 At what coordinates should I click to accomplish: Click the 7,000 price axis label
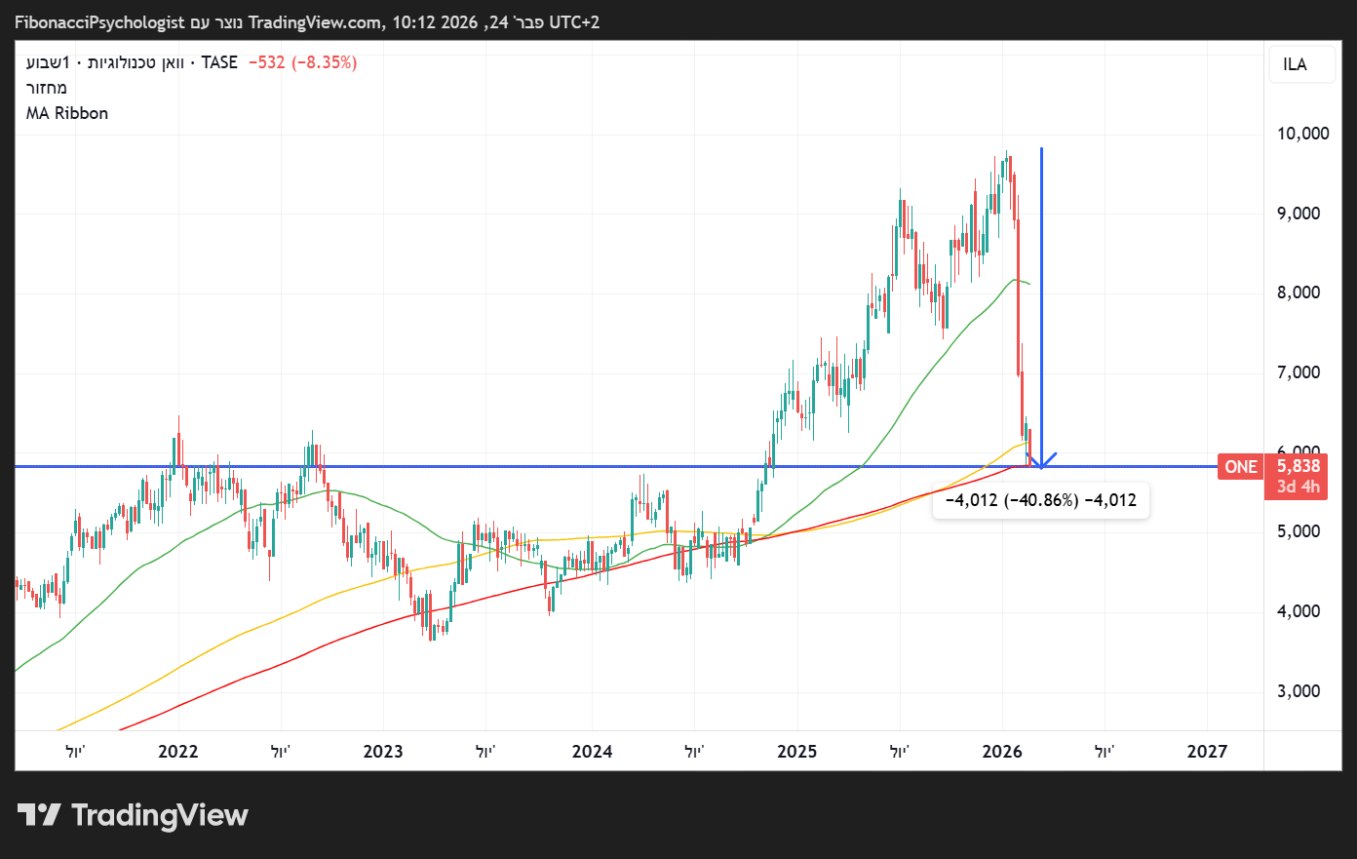coord(1299,372)
